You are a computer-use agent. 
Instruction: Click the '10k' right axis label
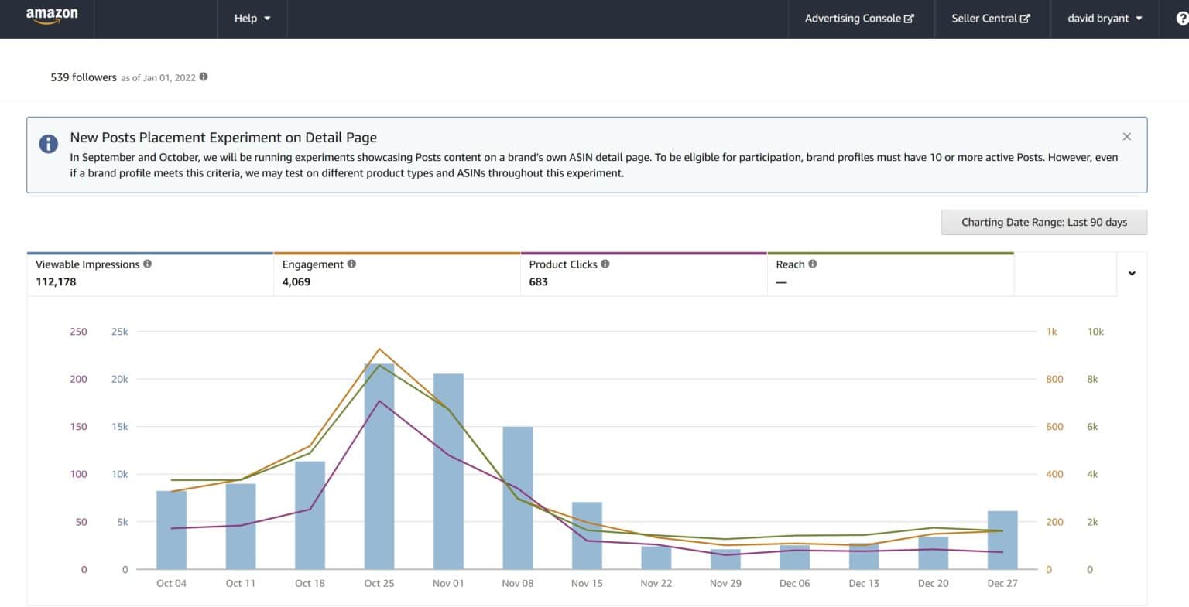tap(1095, 332)
